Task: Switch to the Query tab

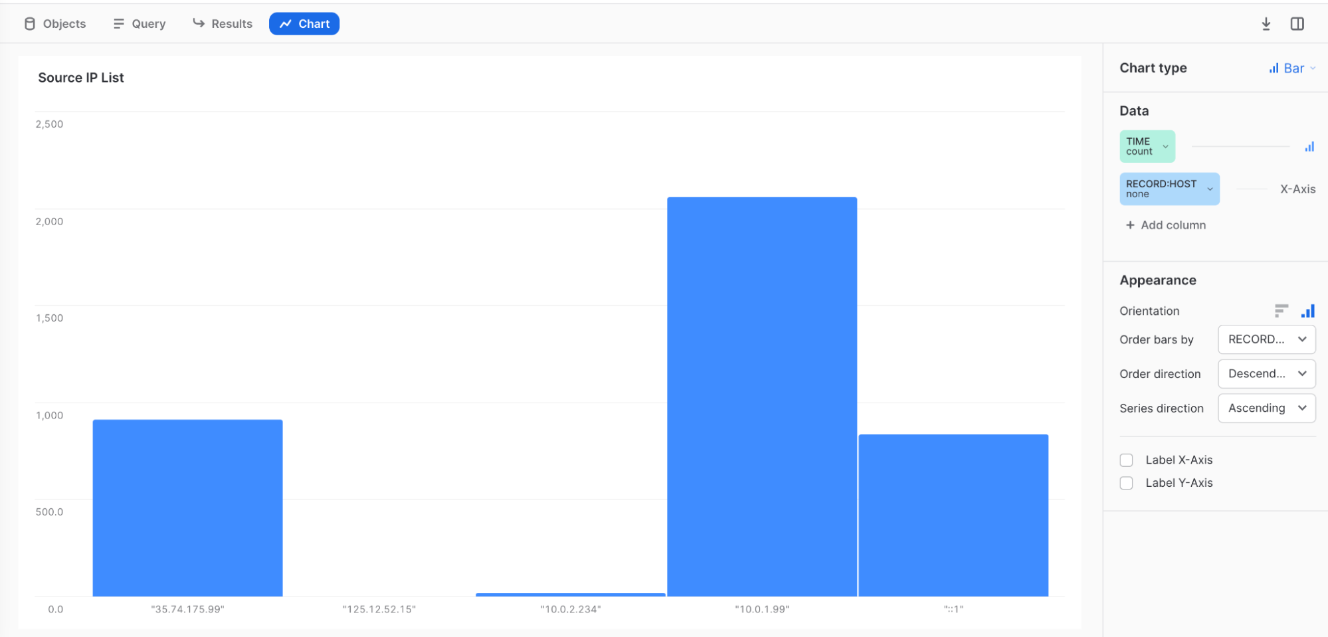Action: click(139, 23)
